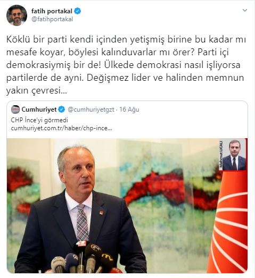The width and height of the screenshot is (255, 278).
Task: Click the Cumhuriyet account avatar icon
Action: 15,109
